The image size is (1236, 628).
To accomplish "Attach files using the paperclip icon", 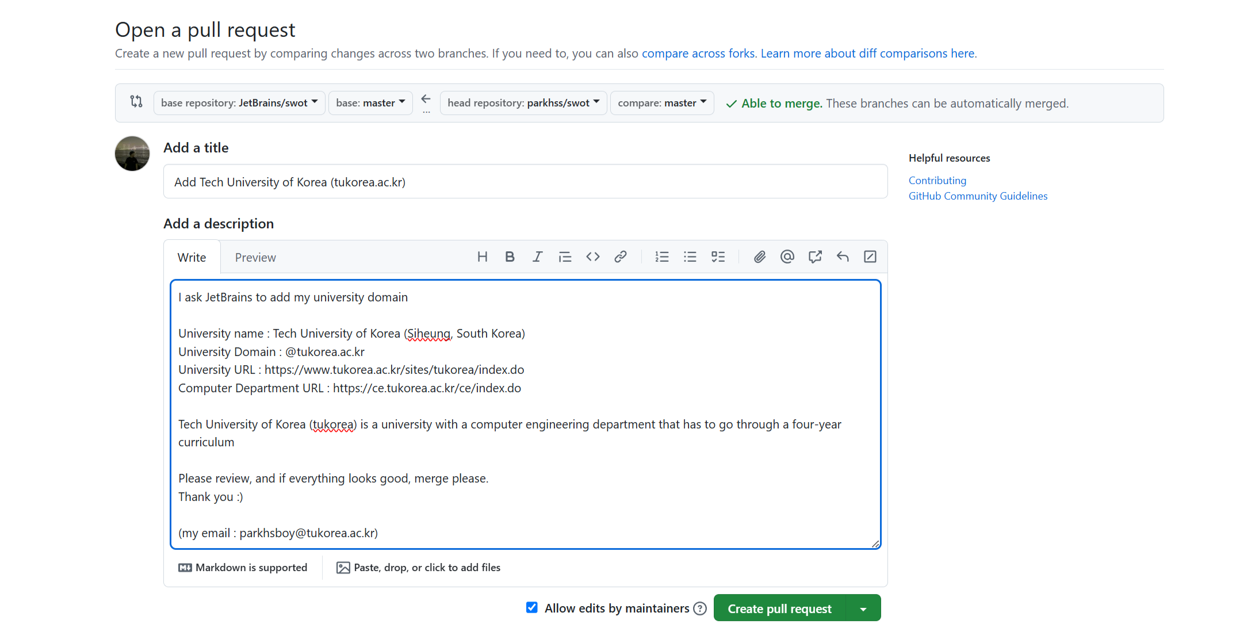I will click(x=759, y=256).
